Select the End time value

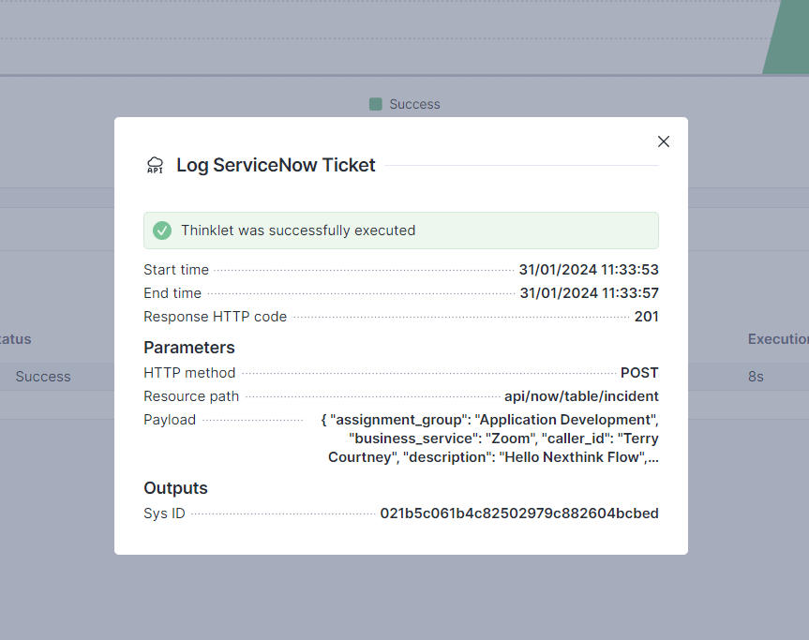pyautogui.click(x=589, y=293)
